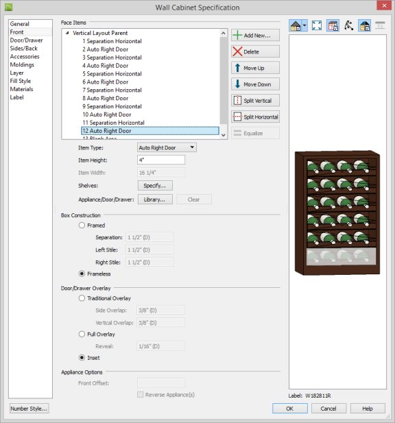Select the mouse-orbit camera tool icon
395x423 pixels.
(348, 26)
